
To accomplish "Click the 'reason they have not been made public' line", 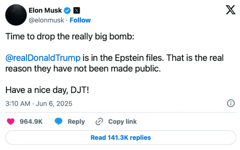I will [83, 69].
